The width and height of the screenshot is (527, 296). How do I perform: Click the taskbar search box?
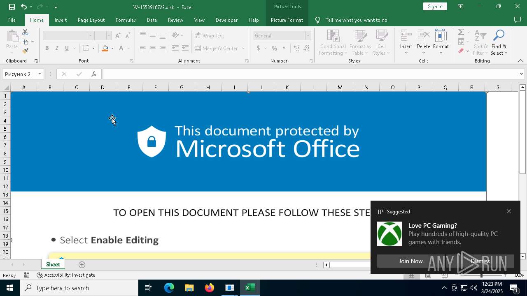tap(79, 288)
